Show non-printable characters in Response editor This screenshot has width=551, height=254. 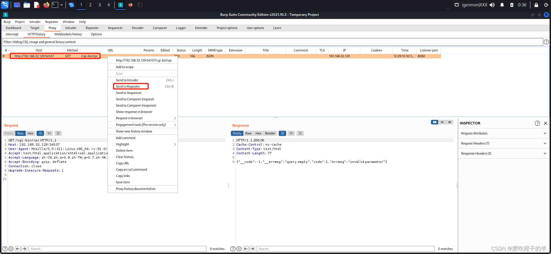coord(291,133)
